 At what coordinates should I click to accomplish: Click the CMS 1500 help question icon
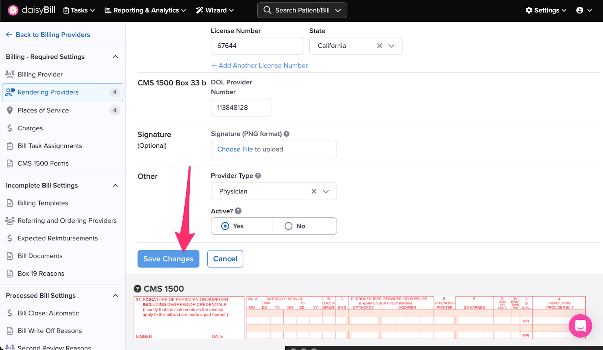pyautogui.click(x=138, y=289)
